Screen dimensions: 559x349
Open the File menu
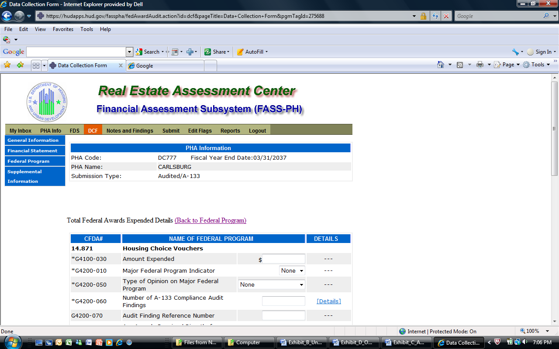[8, 29]
